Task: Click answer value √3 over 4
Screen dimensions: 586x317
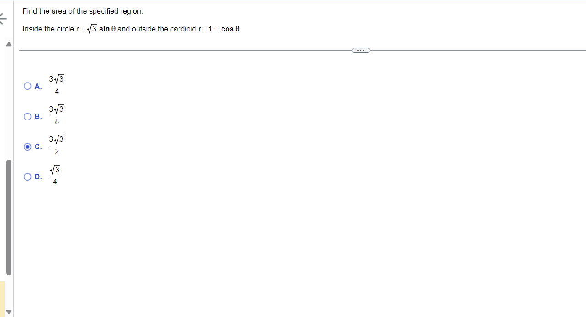Action: coord(55,176)
